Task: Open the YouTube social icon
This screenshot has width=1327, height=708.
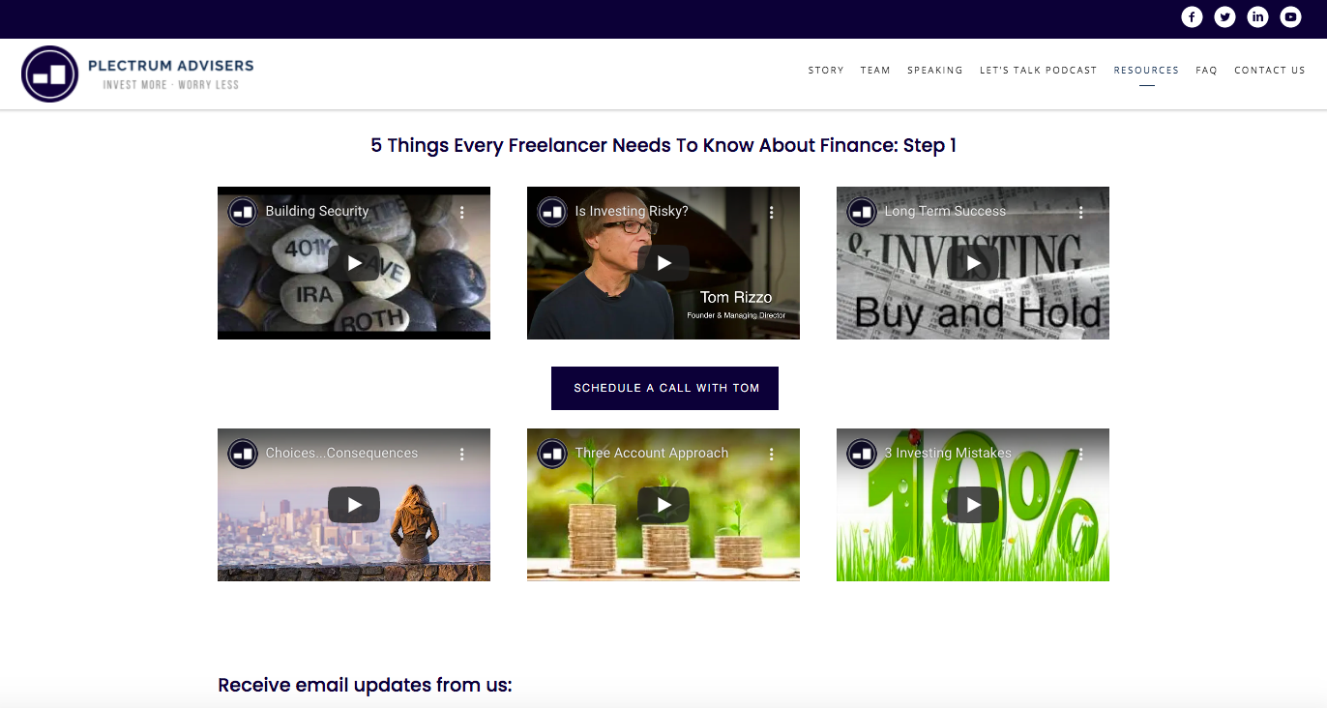Action: point(1290,16)
